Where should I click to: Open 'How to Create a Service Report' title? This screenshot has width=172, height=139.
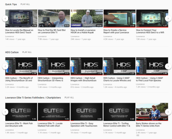116,31
